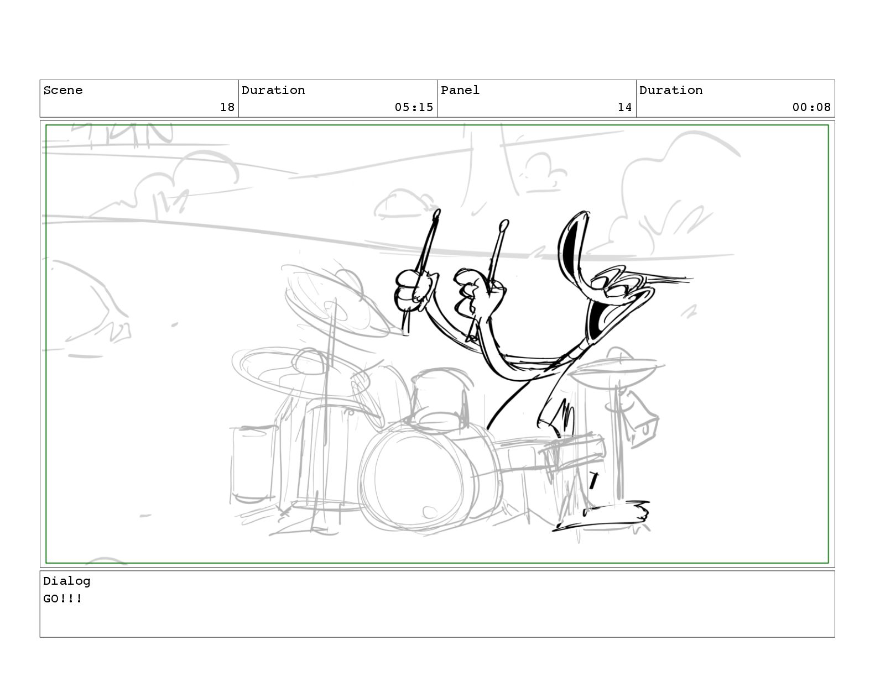Select the Duration label beside Scene

click(273, 90)
